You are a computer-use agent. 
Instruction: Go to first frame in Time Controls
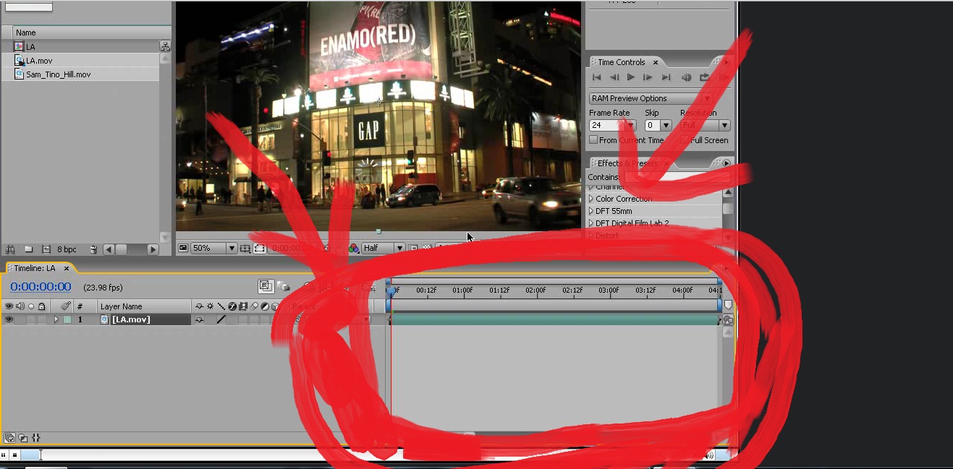pyautogui.click(x=597, y=77)
